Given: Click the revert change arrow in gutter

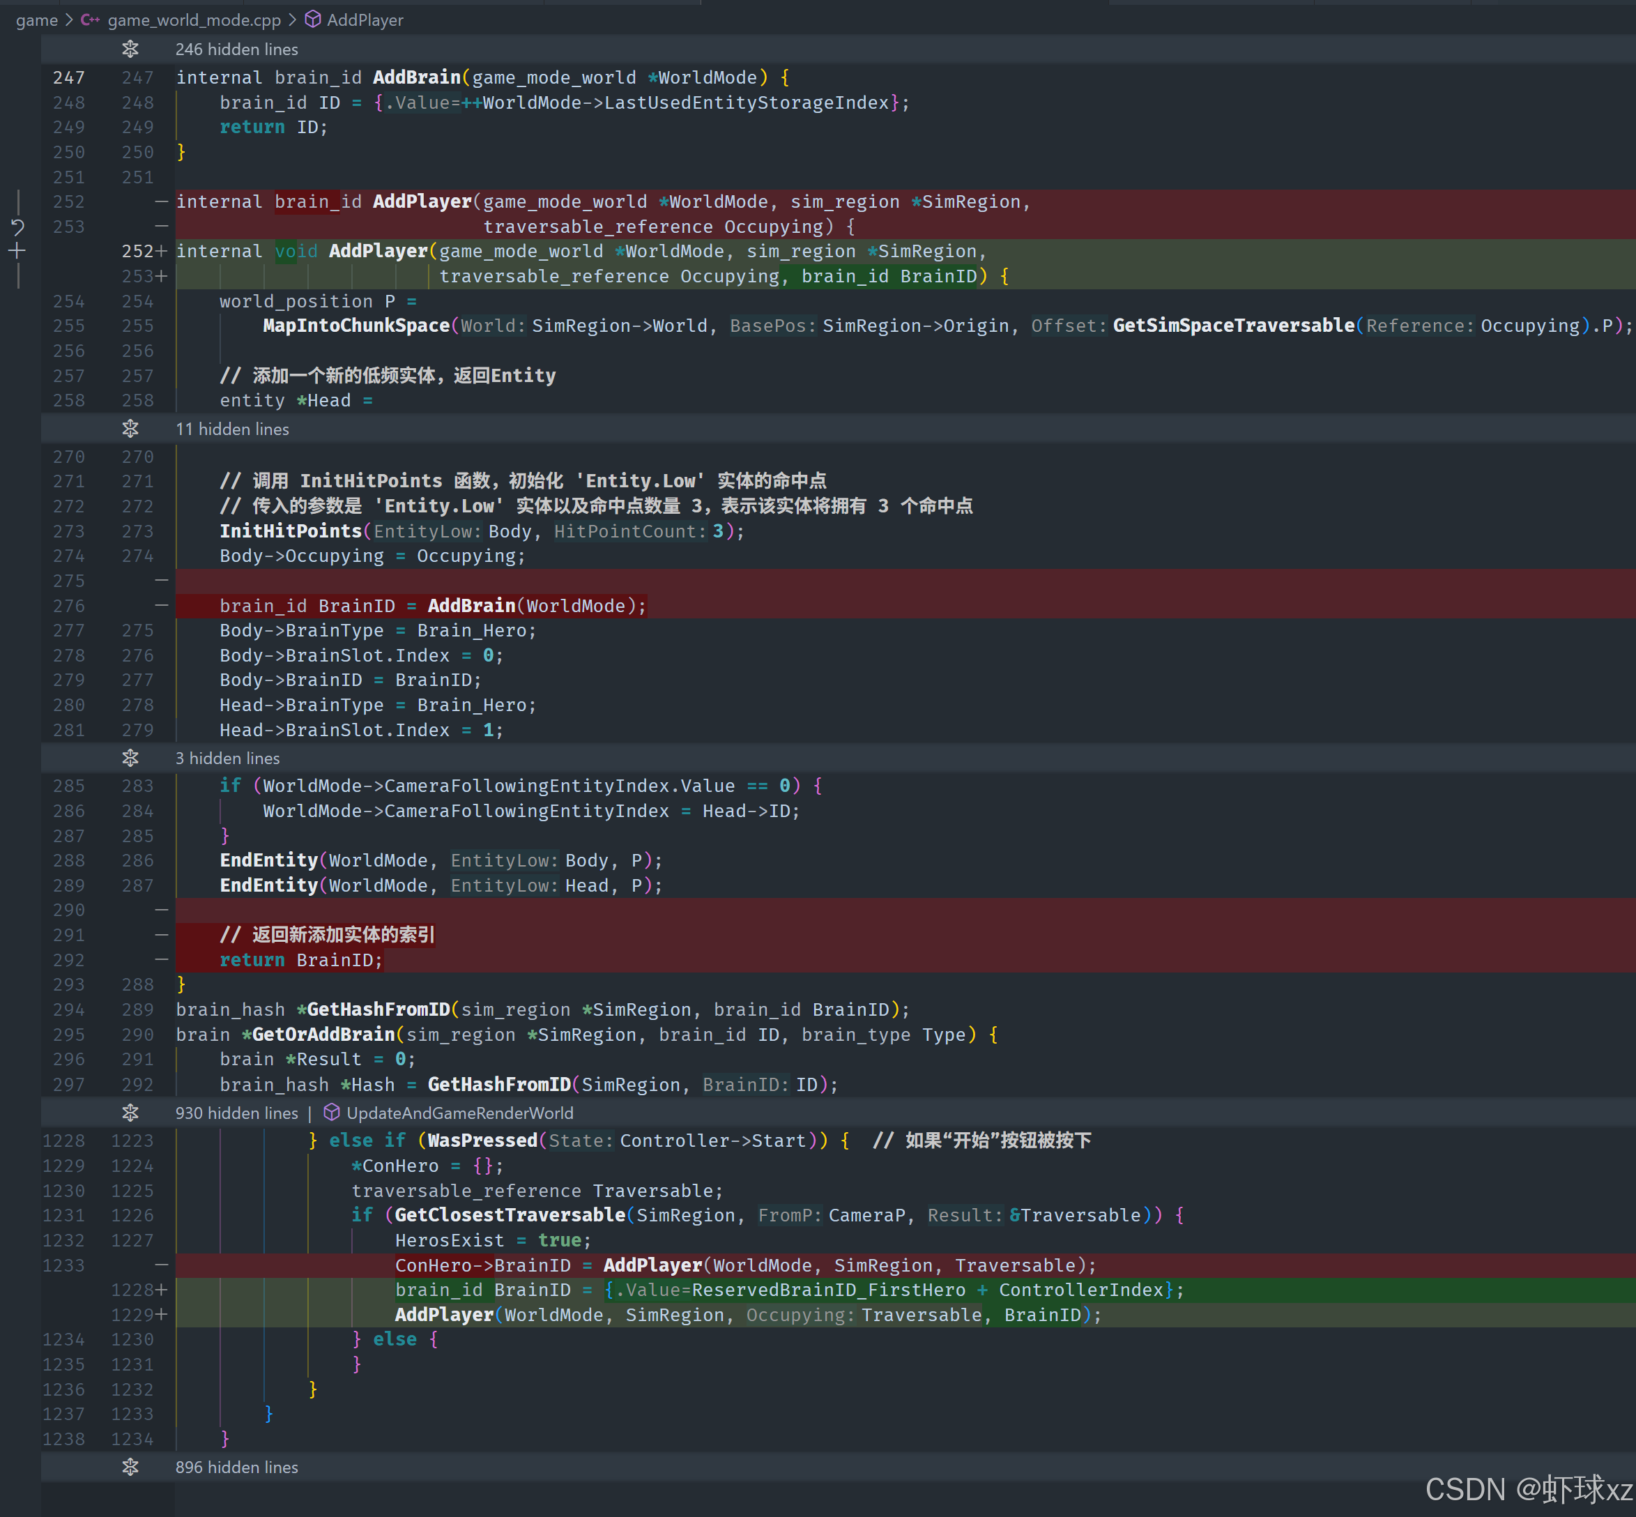Looking at the screenshot, I should (x=17, y=227).
